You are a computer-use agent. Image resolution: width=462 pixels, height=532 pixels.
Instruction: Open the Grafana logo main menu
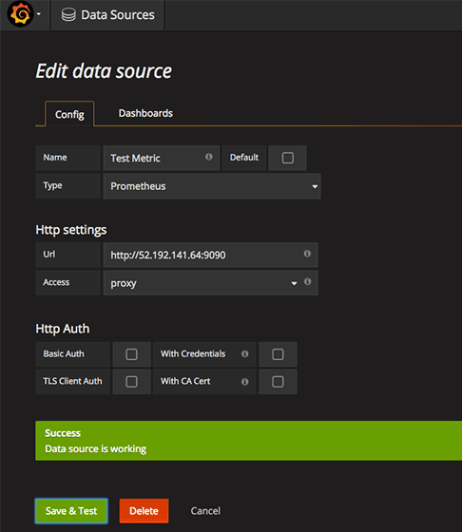coord(20,14)
